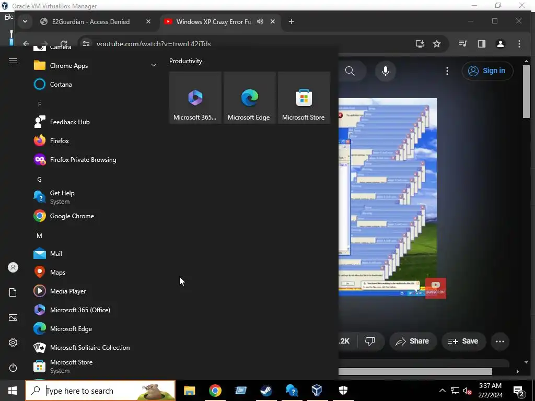Show hidden system tray icons
535x401 pixels.
tap(442, 391)
